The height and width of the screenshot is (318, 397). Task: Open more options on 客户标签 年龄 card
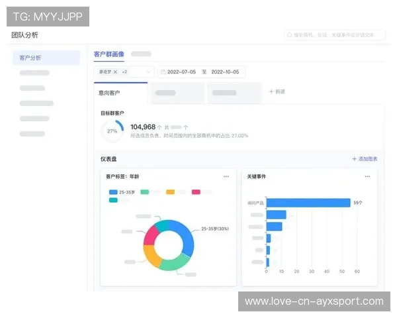(226, 176)
